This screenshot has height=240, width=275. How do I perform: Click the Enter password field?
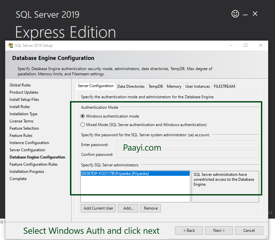[x=187, y=144]
